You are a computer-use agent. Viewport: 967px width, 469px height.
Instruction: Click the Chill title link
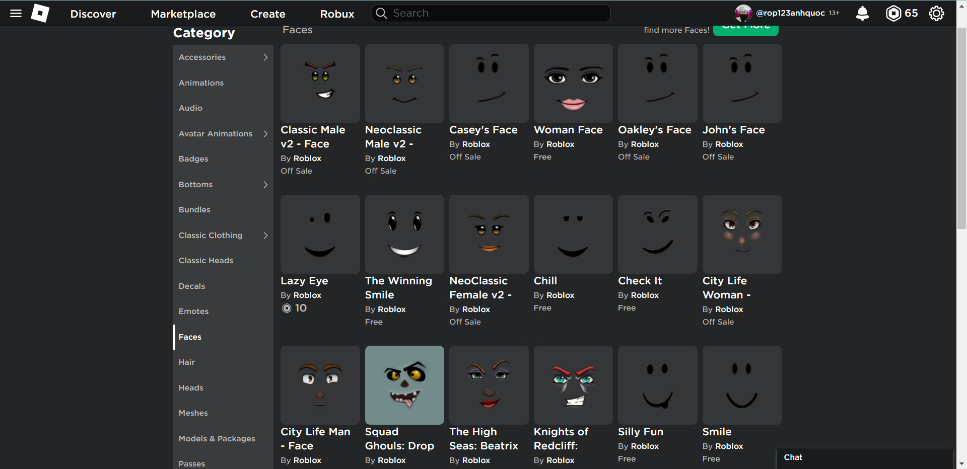[x=545, y=281]
